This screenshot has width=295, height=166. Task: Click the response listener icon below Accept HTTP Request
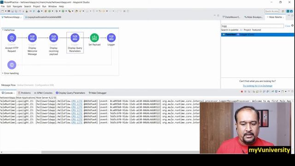12,65
